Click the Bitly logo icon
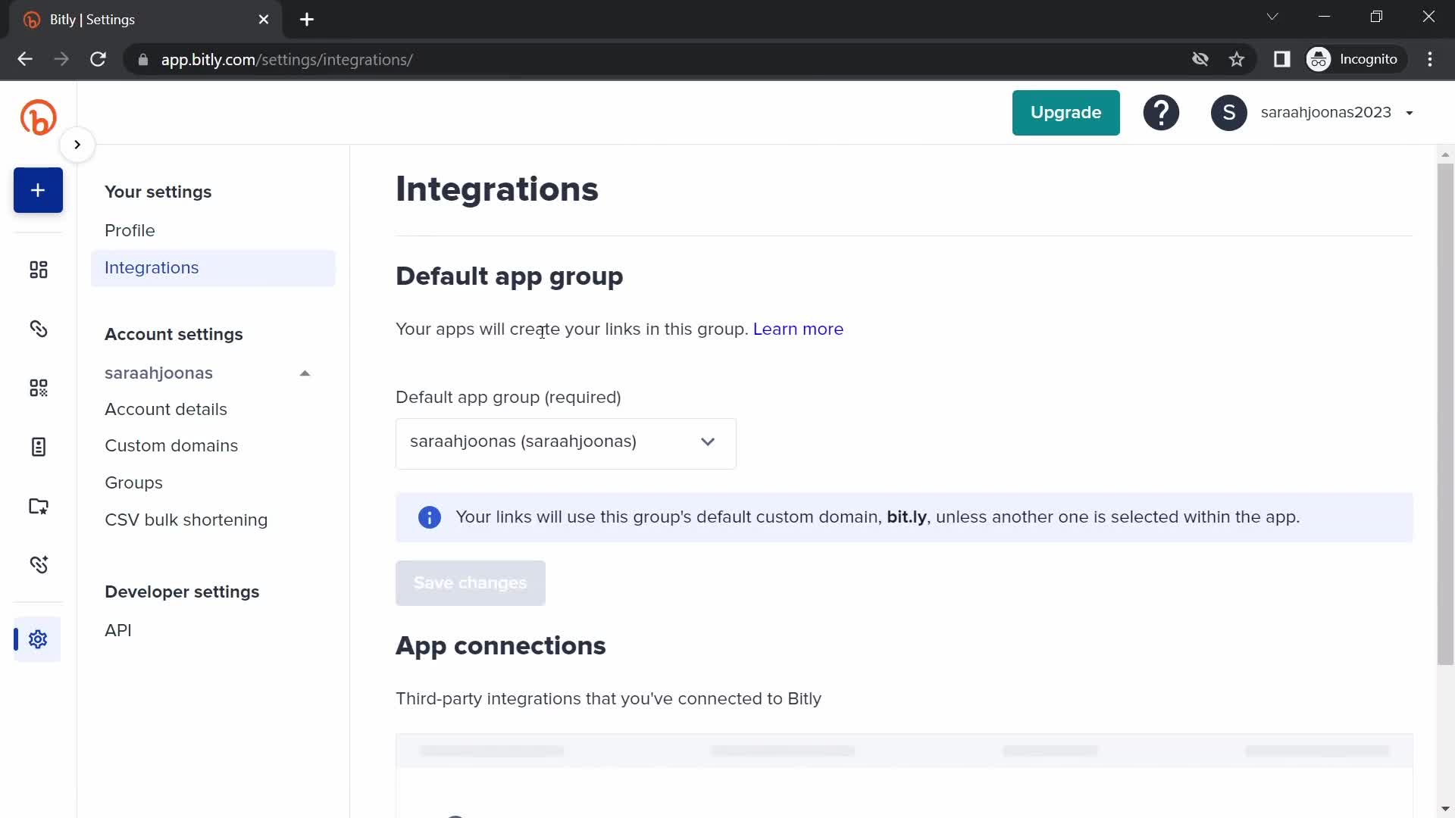 [x=38, y=117]
